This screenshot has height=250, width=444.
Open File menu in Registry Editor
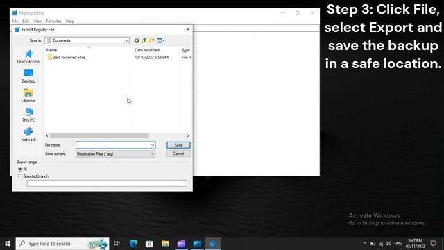[15, 22]
